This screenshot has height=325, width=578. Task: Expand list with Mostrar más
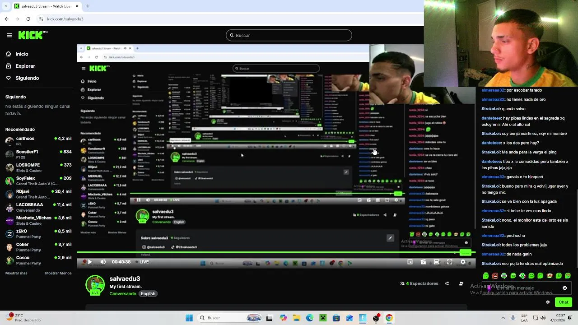pyautogui.click(x=16, y=273)
